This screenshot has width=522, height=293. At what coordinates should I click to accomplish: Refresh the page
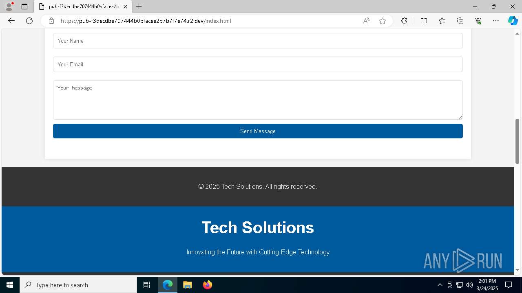coord(29,21)
